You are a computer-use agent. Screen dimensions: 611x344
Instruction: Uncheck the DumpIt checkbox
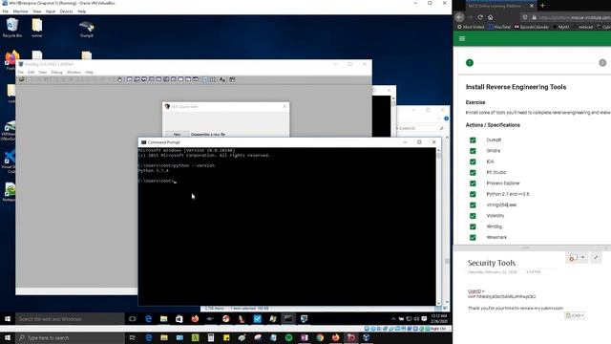(473, 140)
